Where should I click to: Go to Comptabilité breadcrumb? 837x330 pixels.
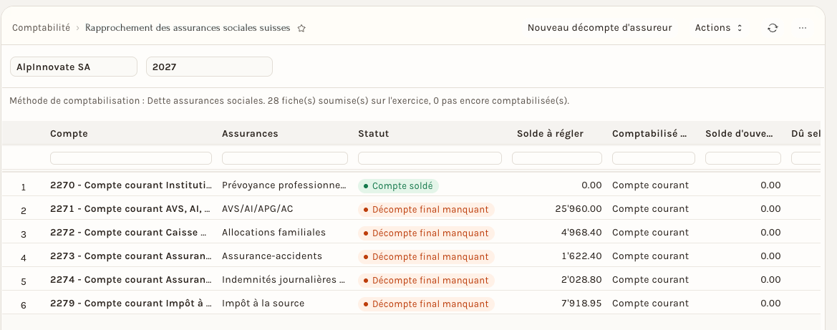[41, 28]
